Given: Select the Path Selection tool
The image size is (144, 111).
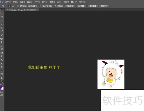Looking at the screenshot, I should [x=2, y=71].
